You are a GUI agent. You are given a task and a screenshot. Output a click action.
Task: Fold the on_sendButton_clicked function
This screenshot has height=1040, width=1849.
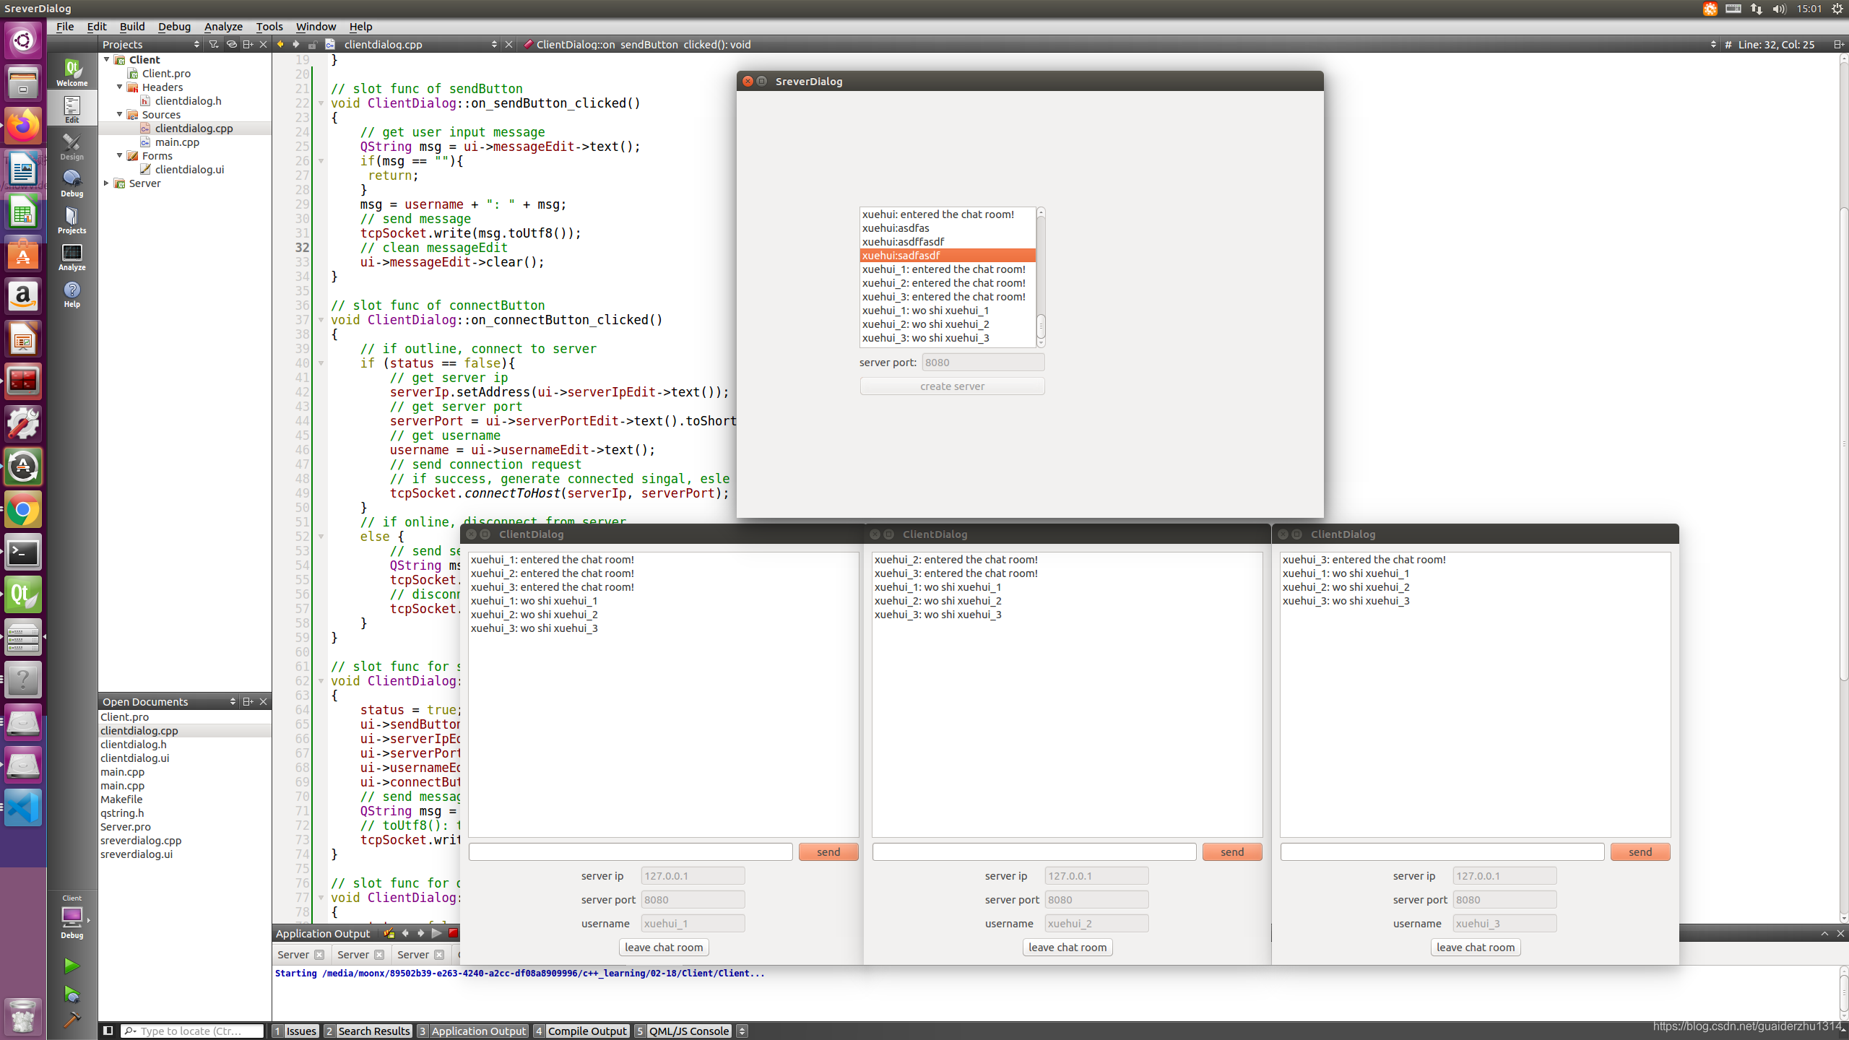[x=321, y=103]
